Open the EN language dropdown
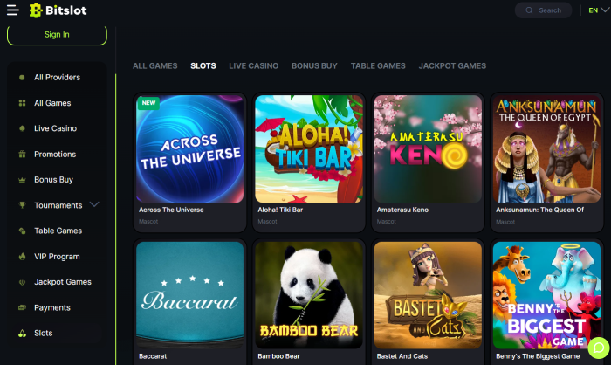This screenshot has height=365, width=611. tap(598, 10)
